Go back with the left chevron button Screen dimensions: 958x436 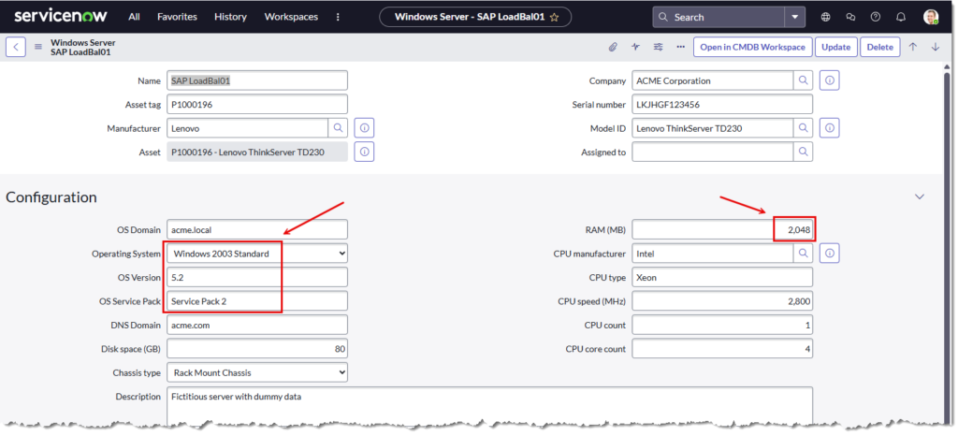(x=16, y=47)
